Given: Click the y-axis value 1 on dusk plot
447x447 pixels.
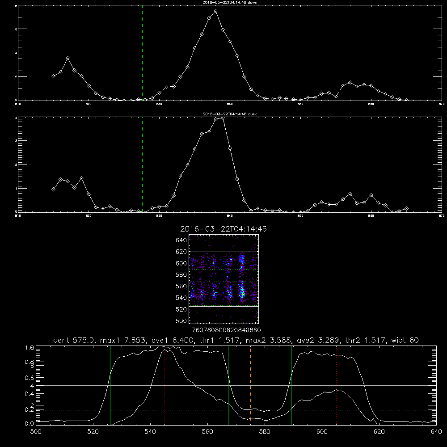Looking at the screenshot, I should [x=16, y=189].
